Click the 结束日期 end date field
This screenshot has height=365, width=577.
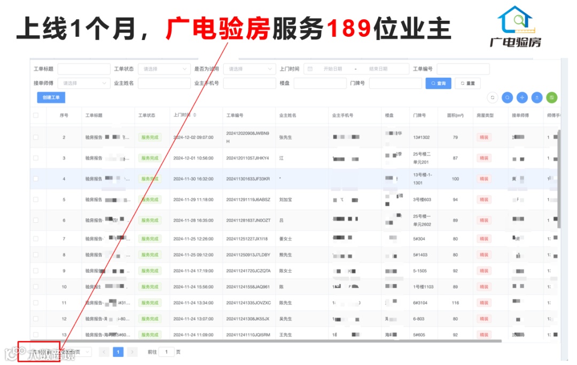(378, 69)
